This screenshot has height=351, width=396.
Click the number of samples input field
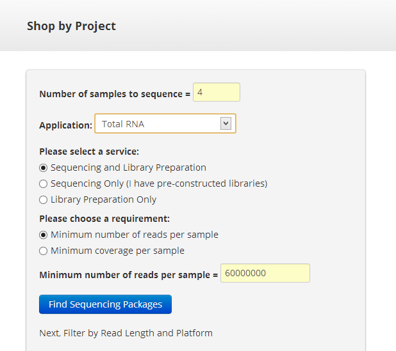click(x=216, y=92)
